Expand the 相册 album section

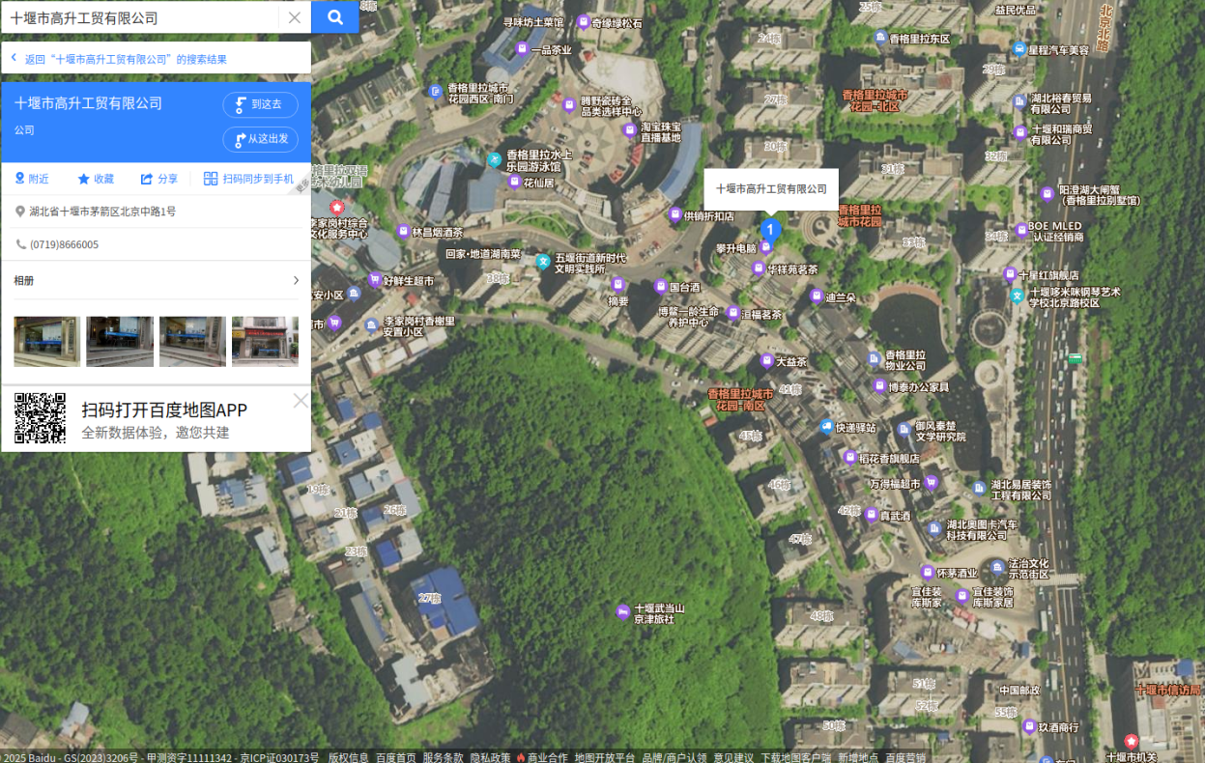[x=296, y=281]
